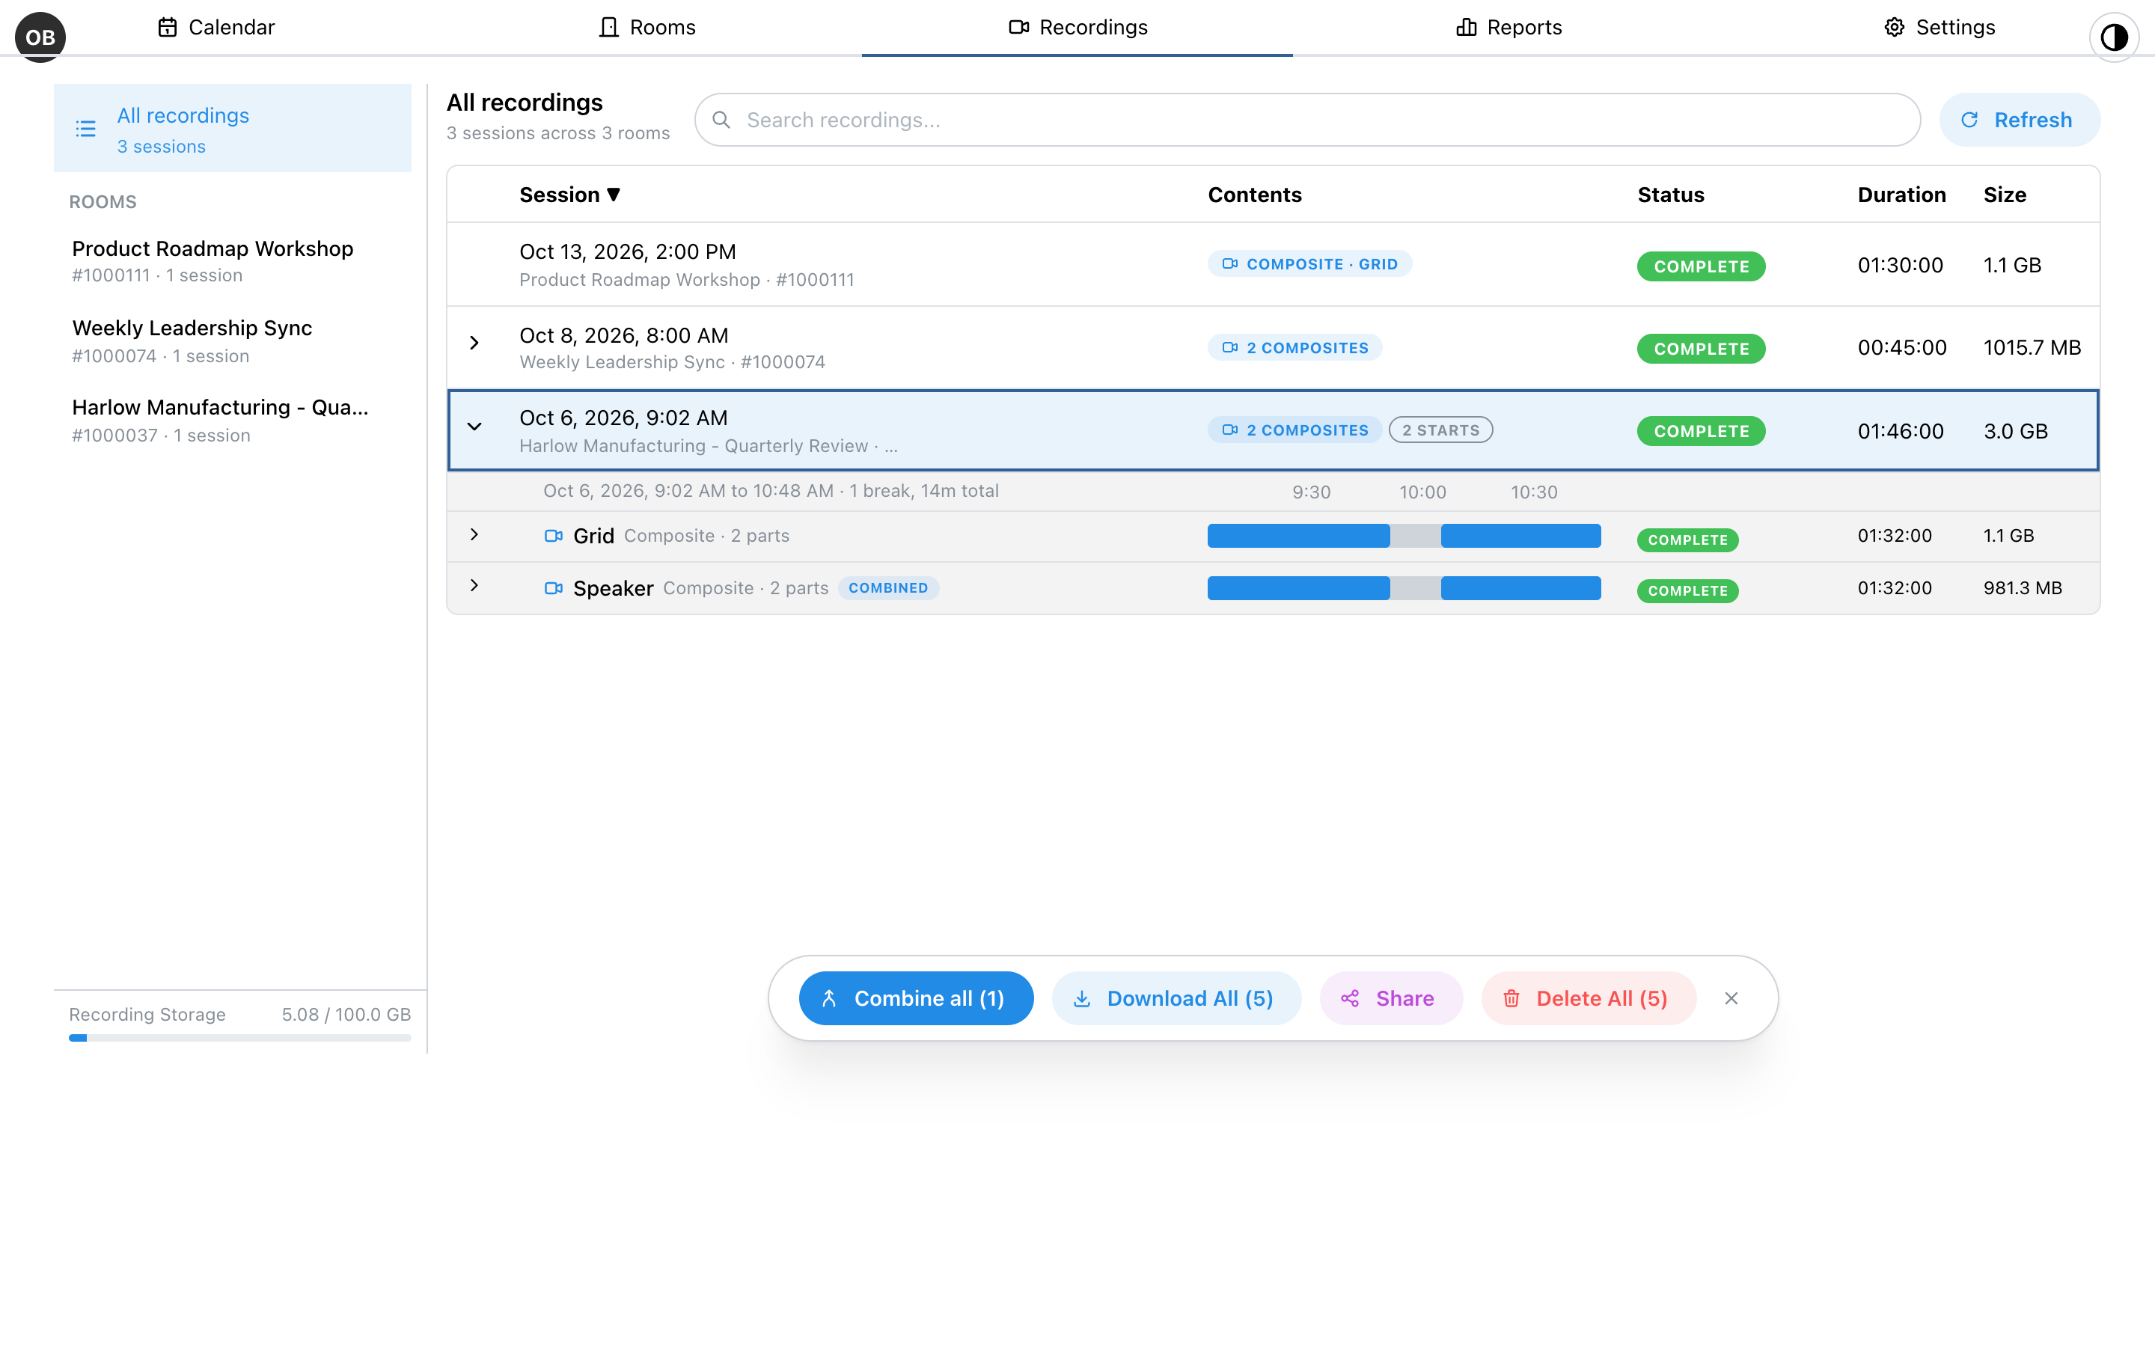The width and height of the screenshot is (2155, 1347).
Task: Select All recordings in the sidebar
Action: point(233,128)
